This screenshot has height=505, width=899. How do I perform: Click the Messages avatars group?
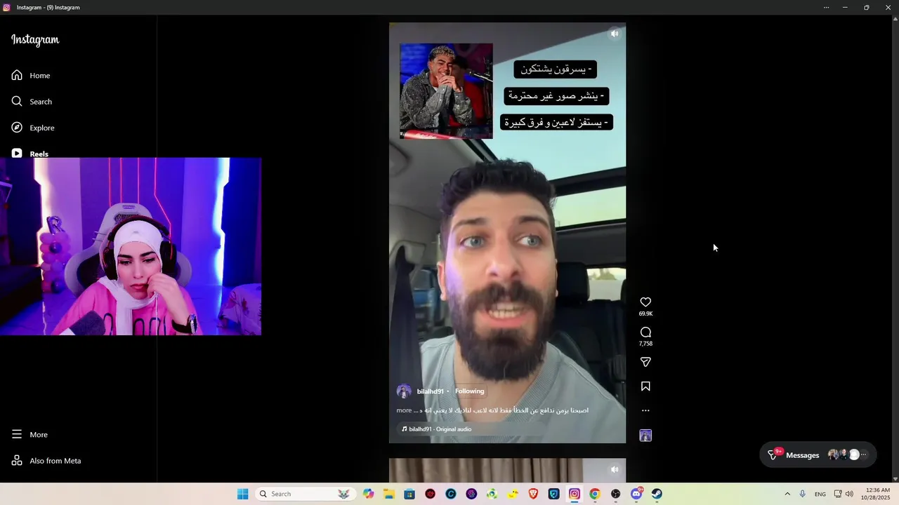849,455
